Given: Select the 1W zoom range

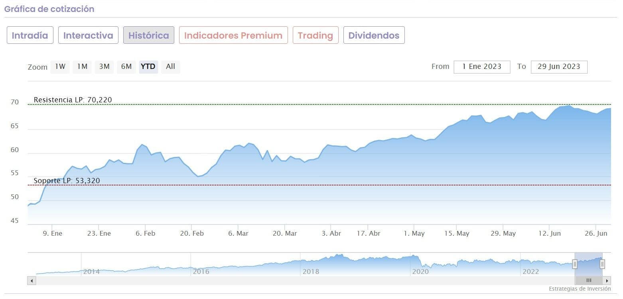Looking at the screenshot, I should pos(60,67).
